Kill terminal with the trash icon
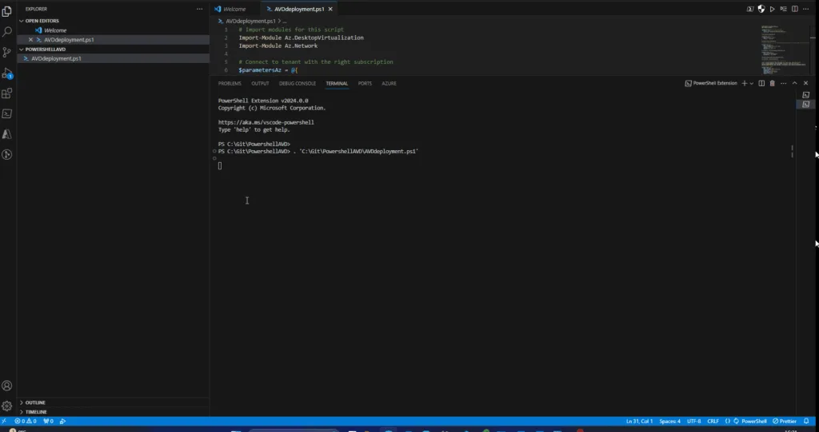 pyautogui.click(x=773, y=83)
